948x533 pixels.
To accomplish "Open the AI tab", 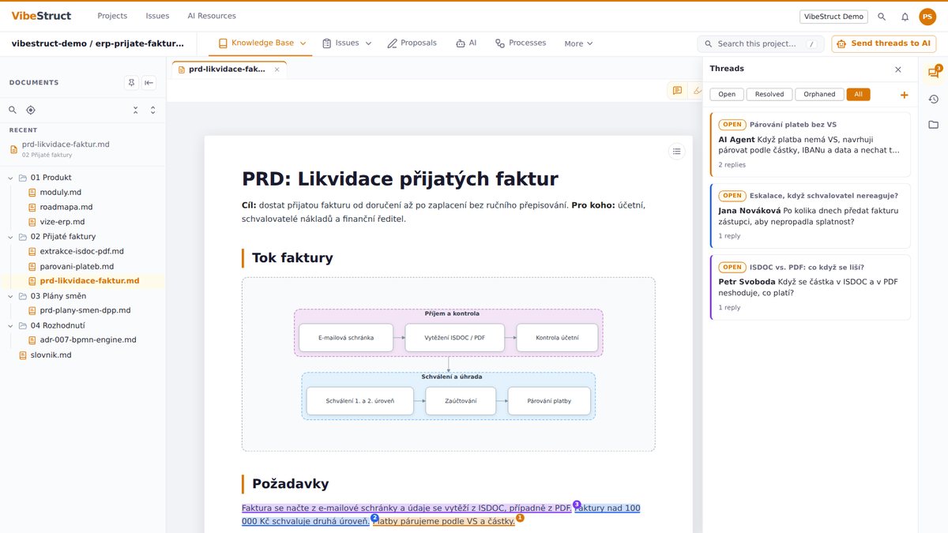I will [x=466, y=43].
